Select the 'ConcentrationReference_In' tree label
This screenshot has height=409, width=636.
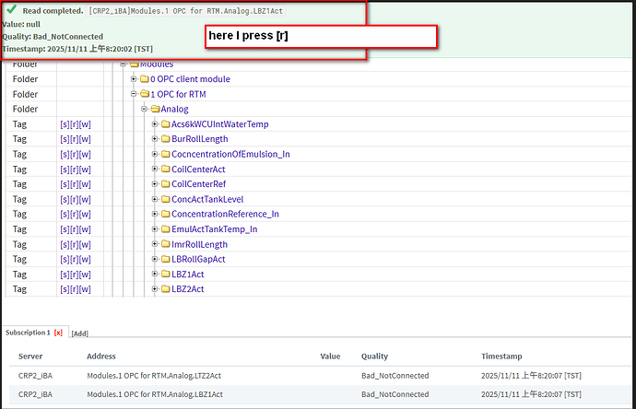[225, 214]
